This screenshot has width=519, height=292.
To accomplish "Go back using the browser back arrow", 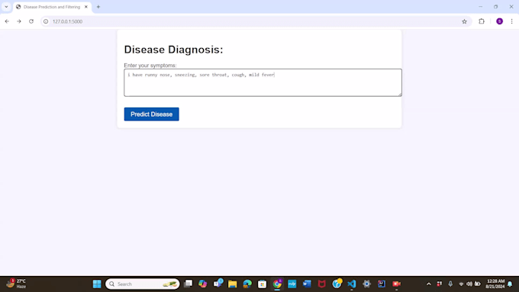I will [7, 21].
